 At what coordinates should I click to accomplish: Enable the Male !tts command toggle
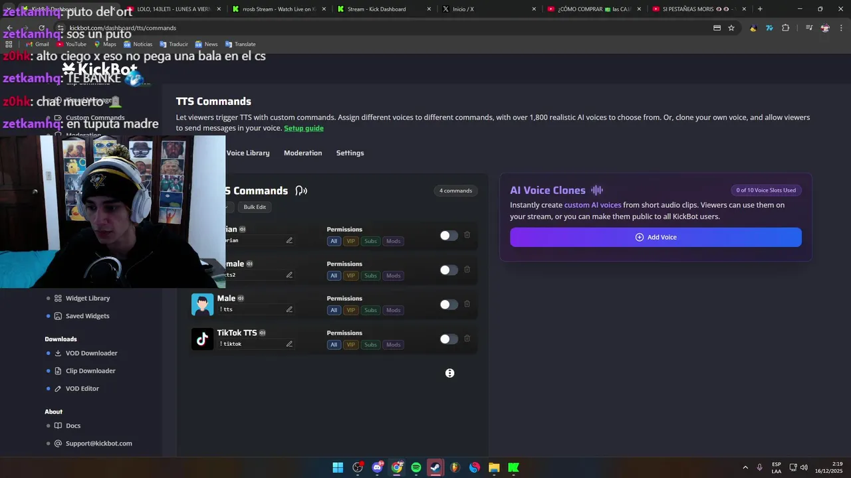449,305
